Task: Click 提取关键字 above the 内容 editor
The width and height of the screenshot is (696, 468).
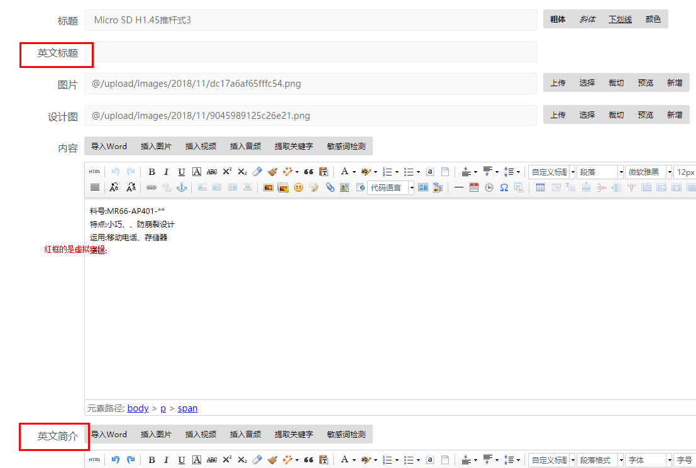Action: [294, 146]
